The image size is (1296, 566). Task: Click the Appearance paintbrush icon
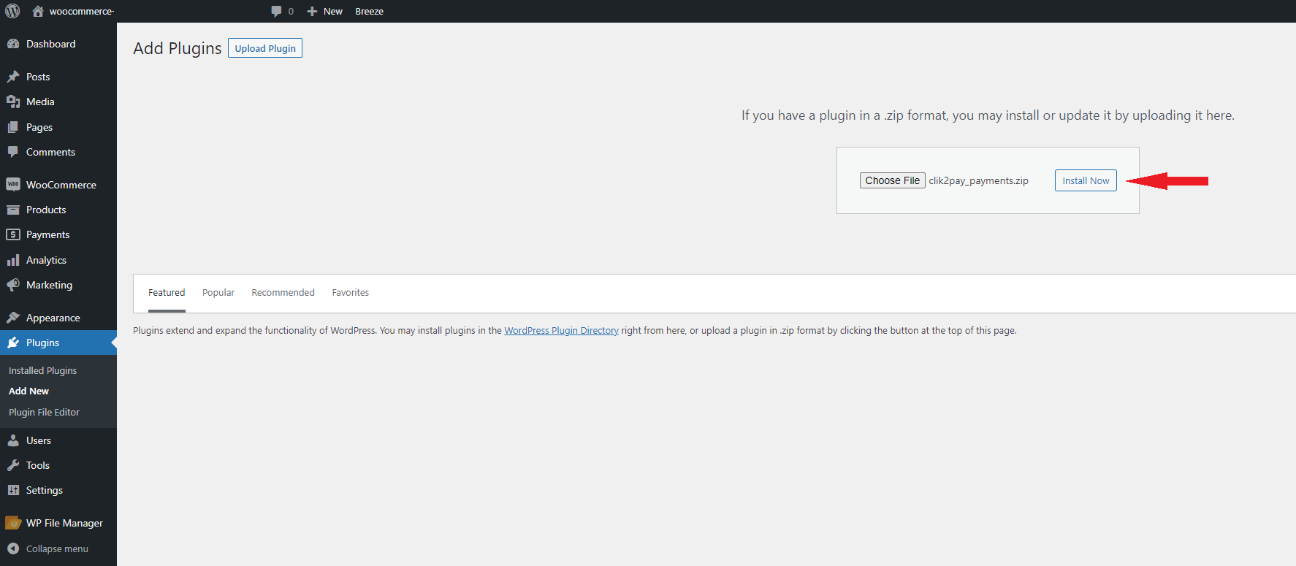(x=13, y=318)
